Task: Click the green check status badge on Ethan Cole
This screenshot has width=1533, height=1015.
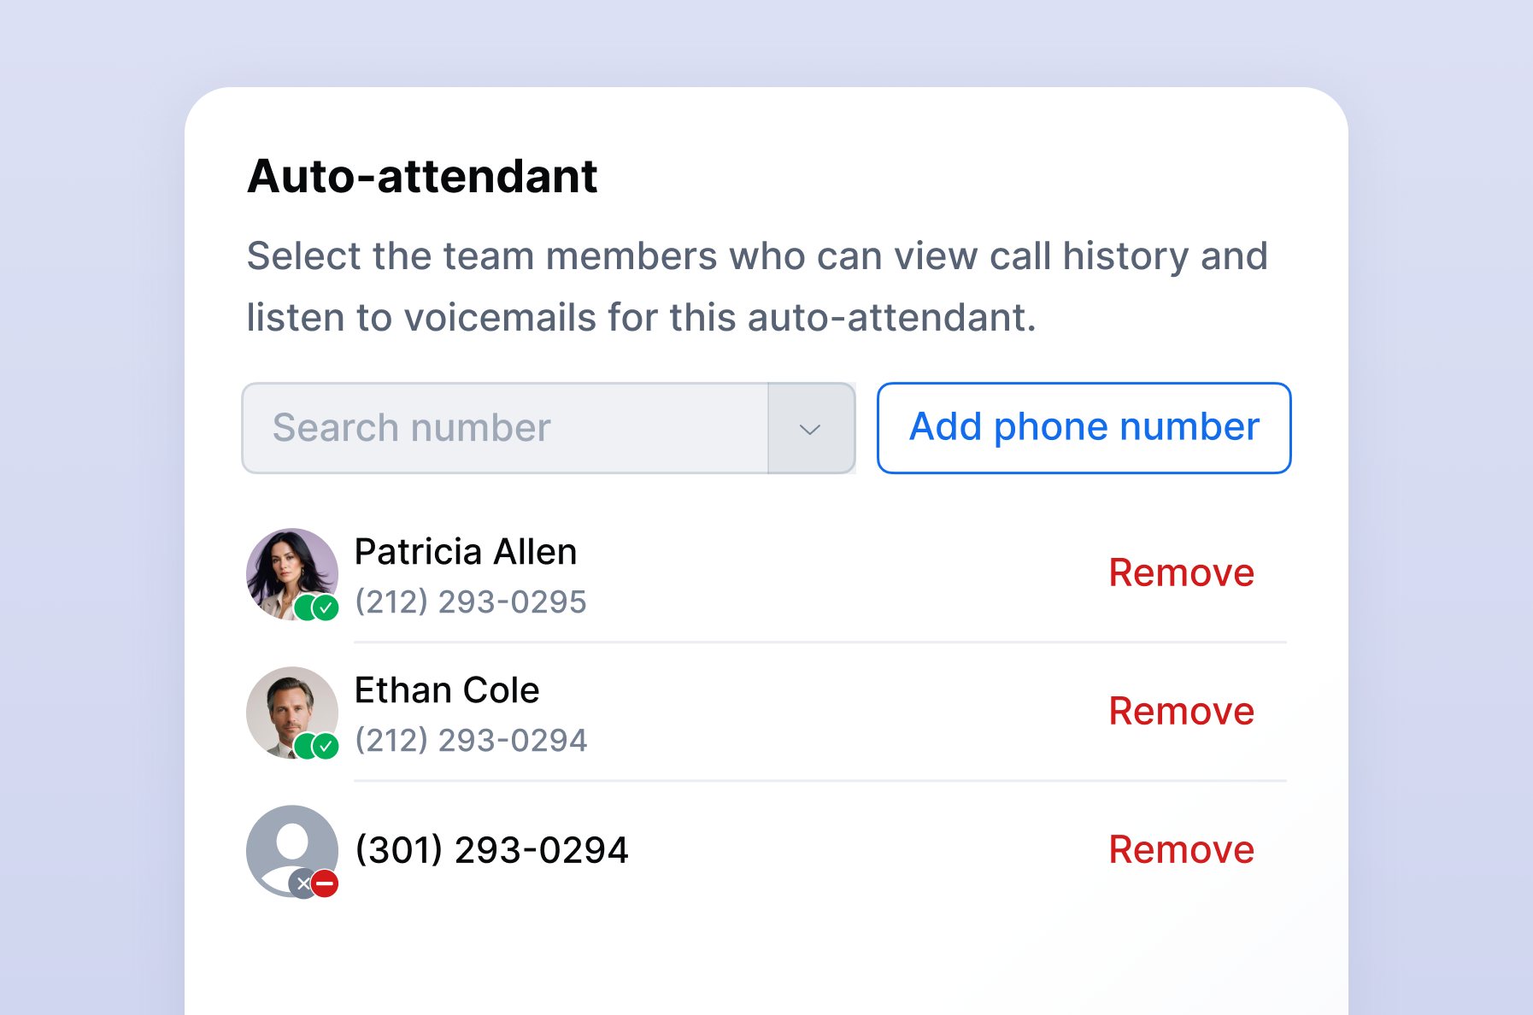Action: click(324, 748)
